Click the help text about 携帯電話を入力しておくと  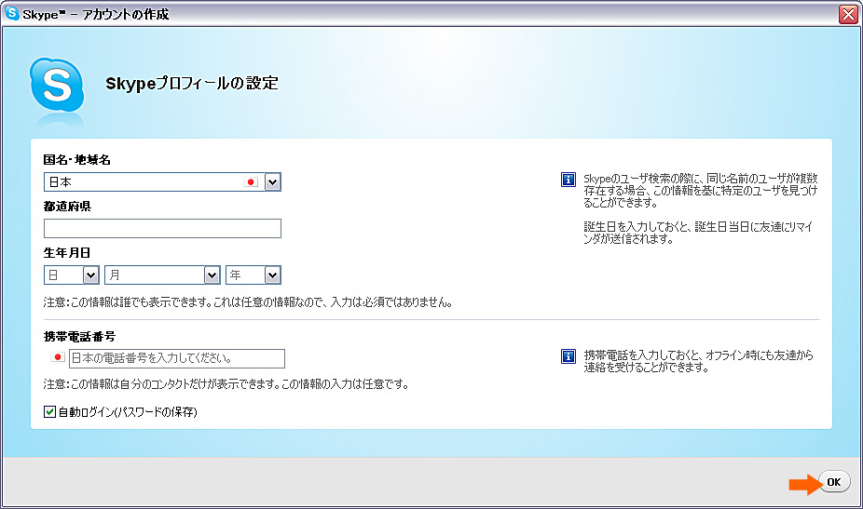[x=698, y=361]
